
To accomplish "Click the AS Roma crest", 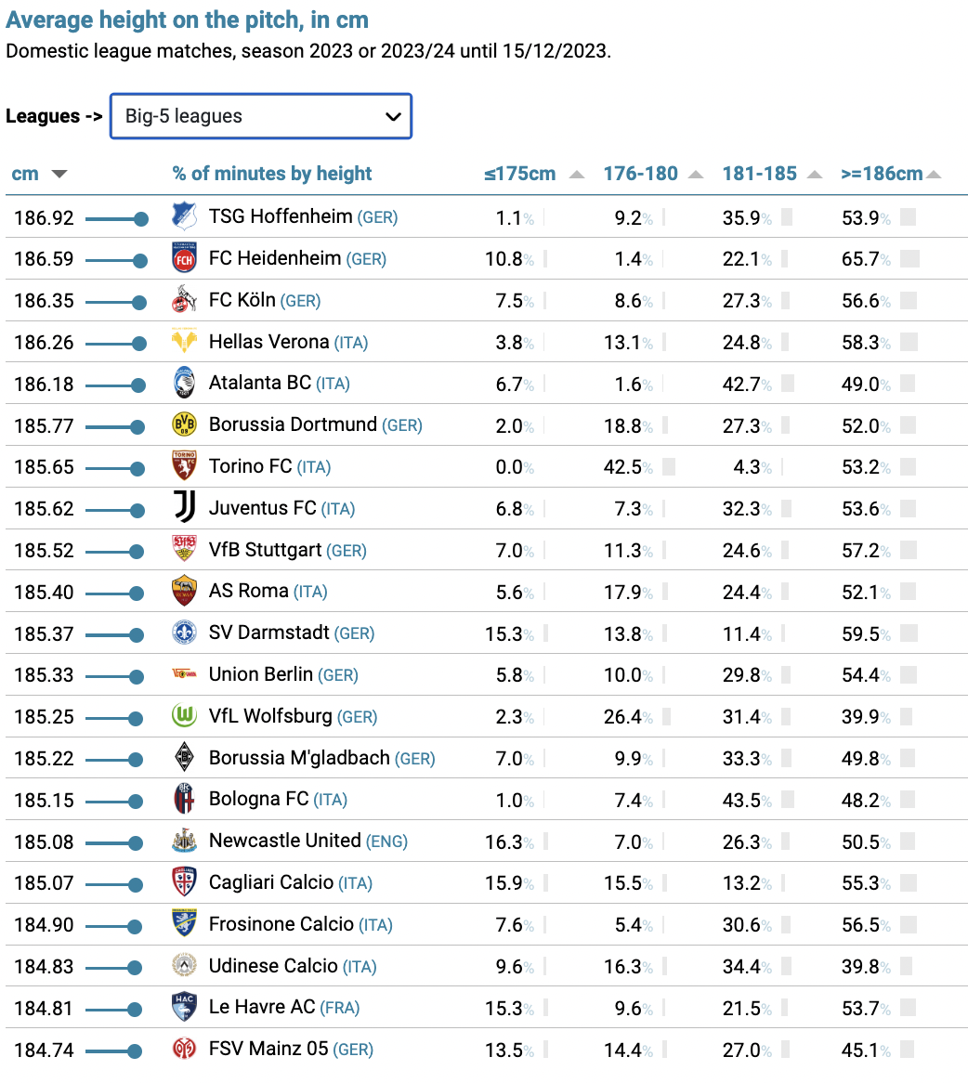I will [184, 592].
